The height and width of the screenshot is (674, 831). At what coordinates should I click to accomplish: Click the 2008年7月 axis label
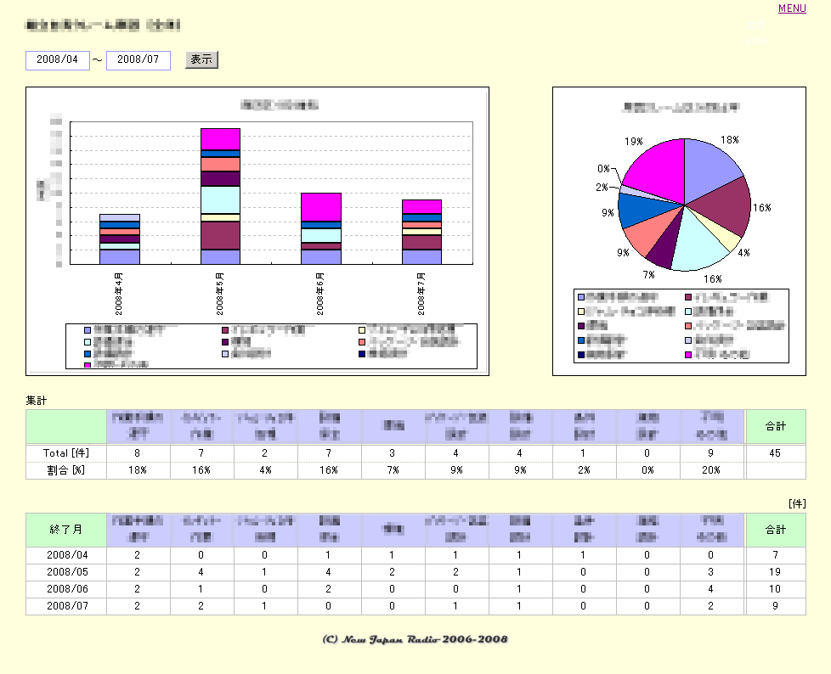[x=421, y=294]
